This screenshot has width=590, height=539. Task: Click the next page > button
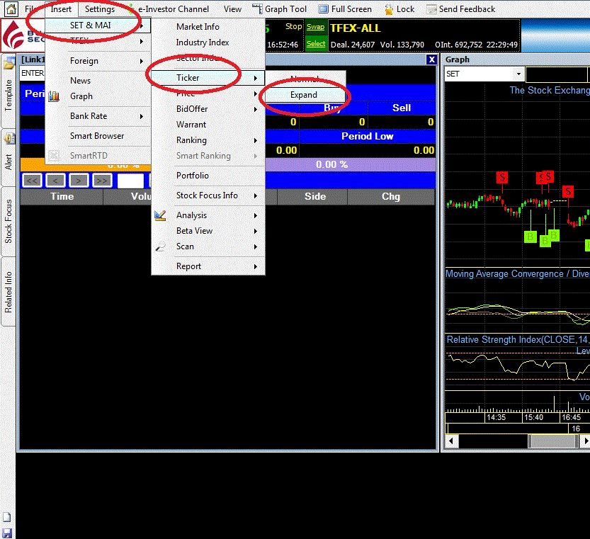tap(79, 181)
